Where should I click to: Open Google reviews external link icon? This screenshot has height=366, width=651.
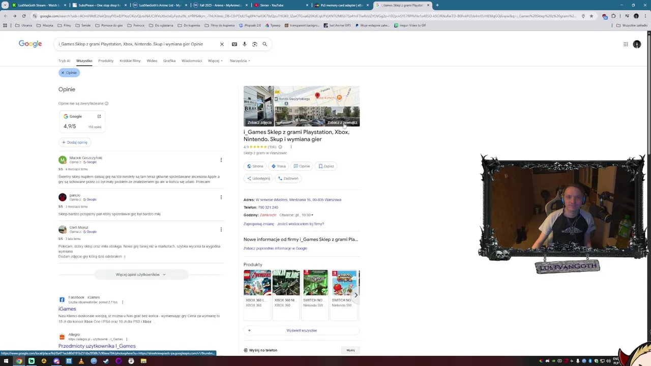(x=99, y=116)
